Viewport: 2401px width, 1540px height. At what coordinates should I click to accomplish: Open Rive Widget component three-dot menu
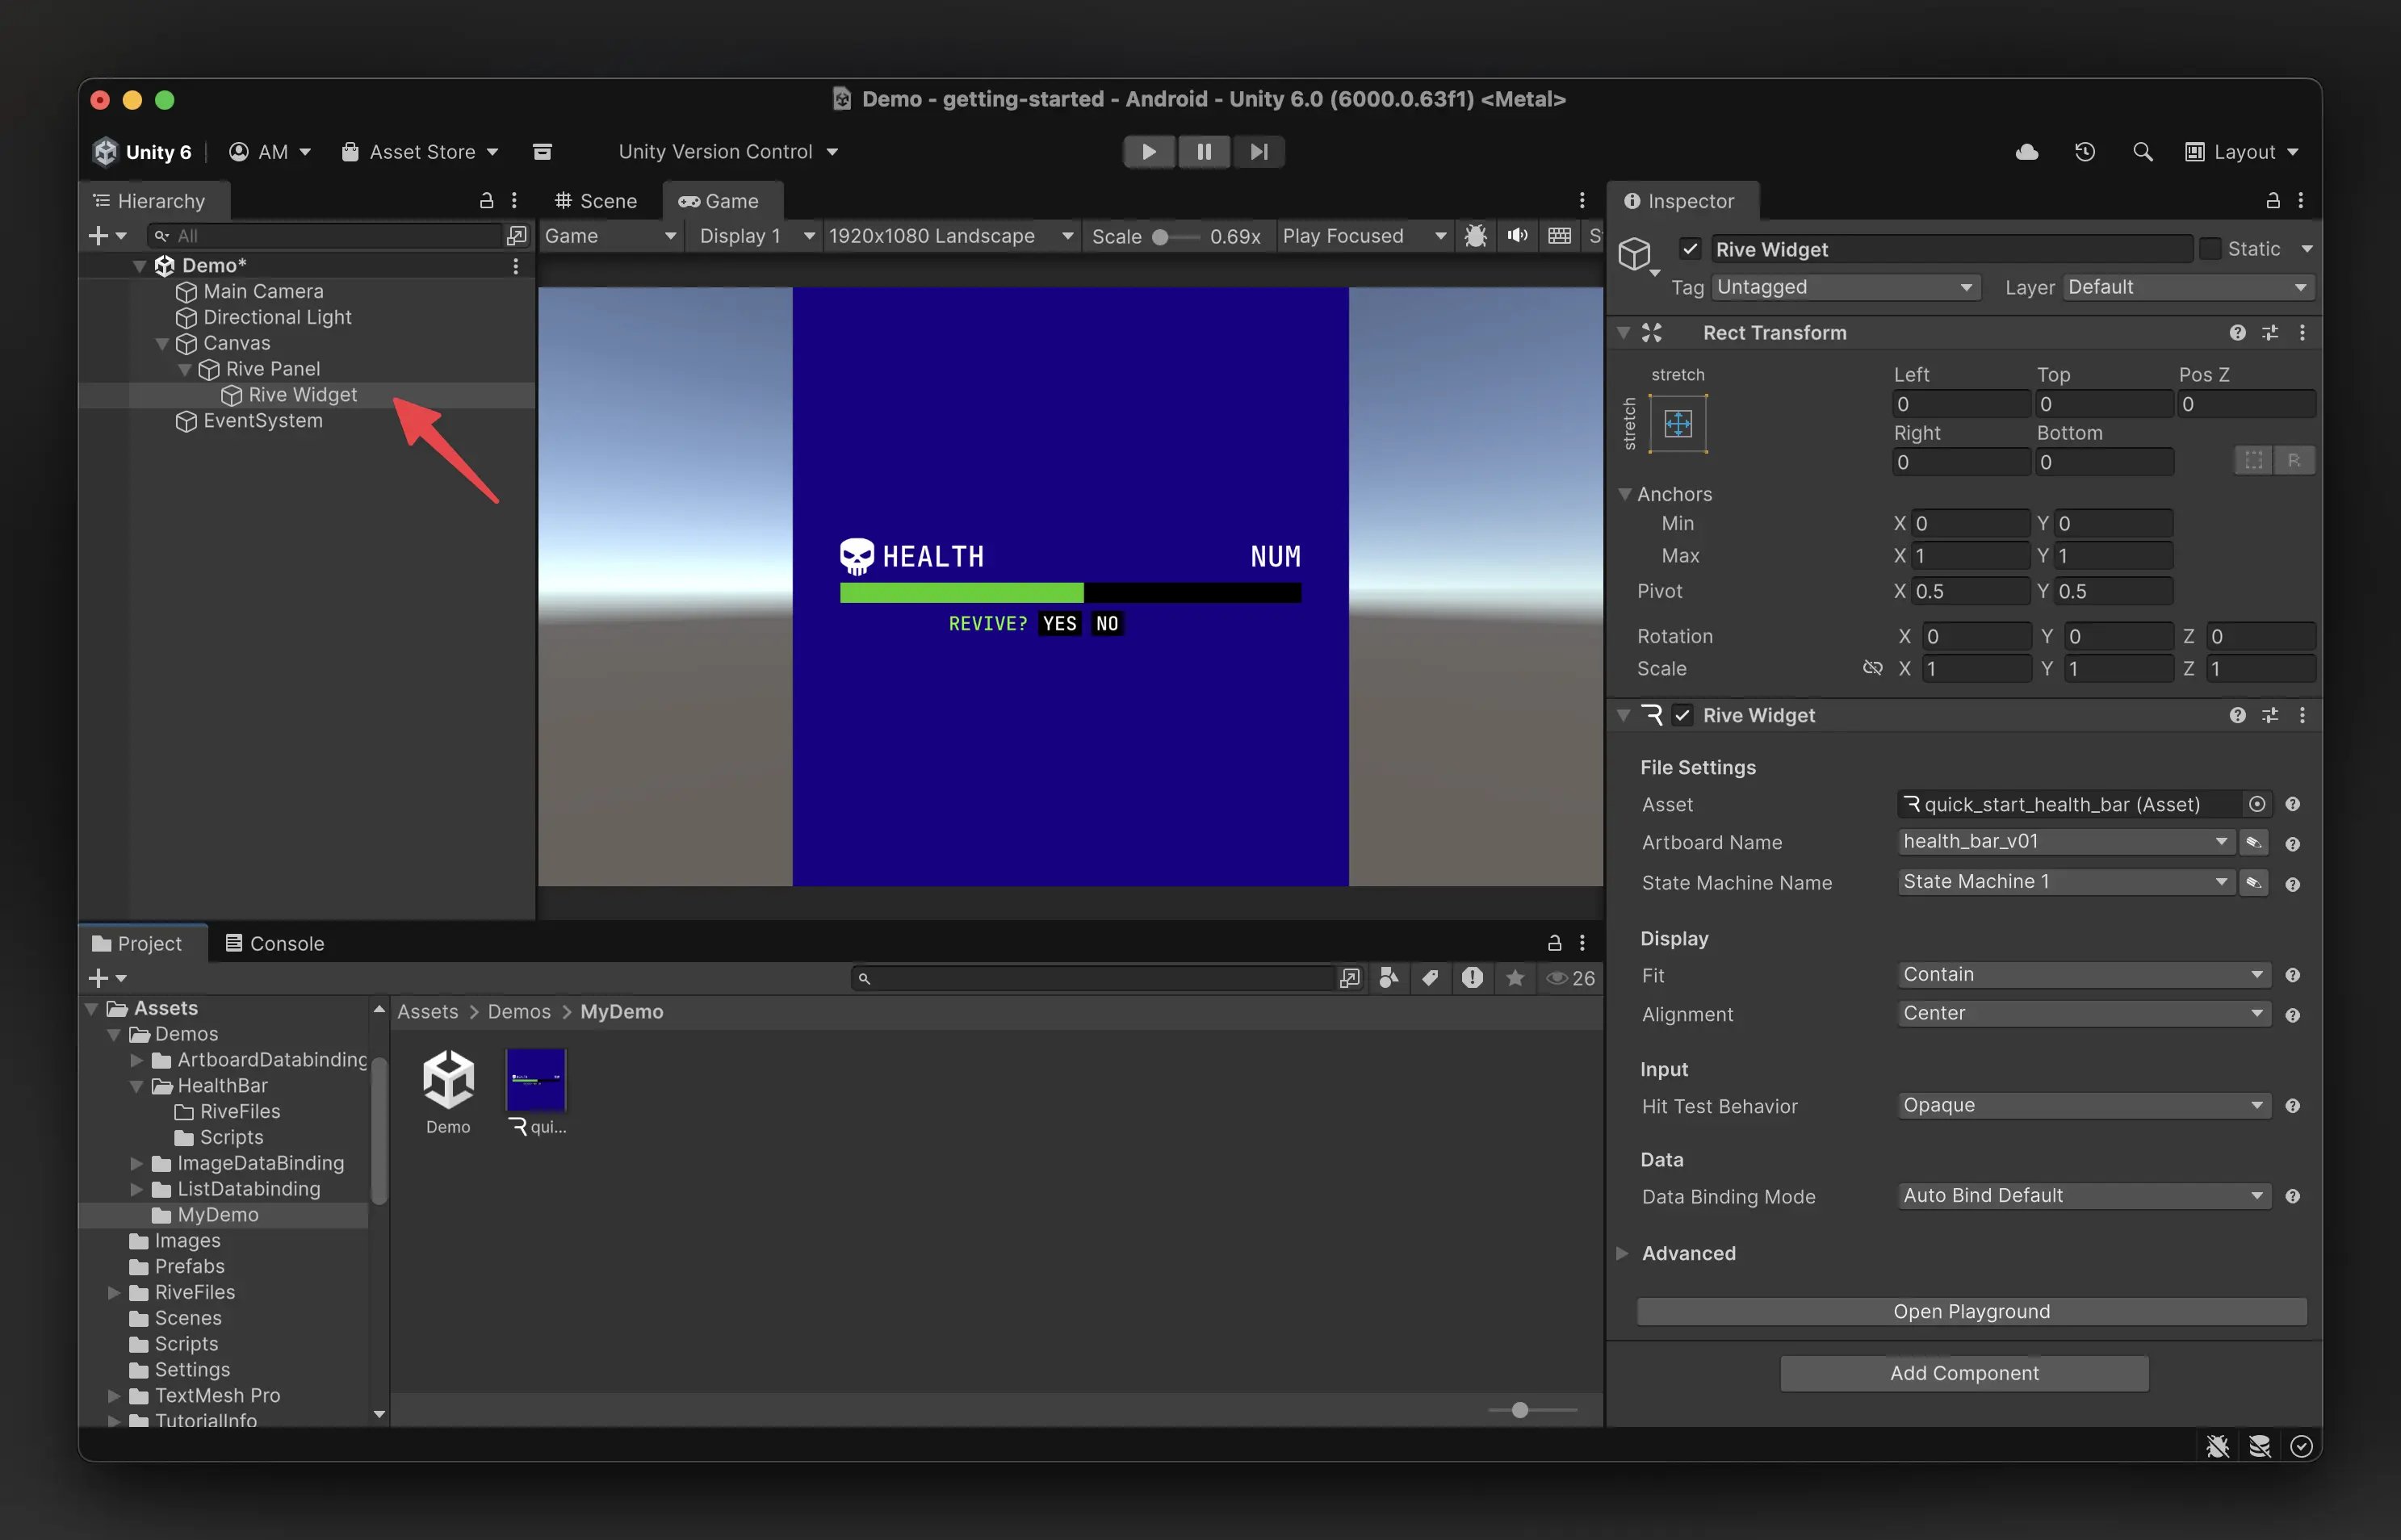tap(2302, 715)
